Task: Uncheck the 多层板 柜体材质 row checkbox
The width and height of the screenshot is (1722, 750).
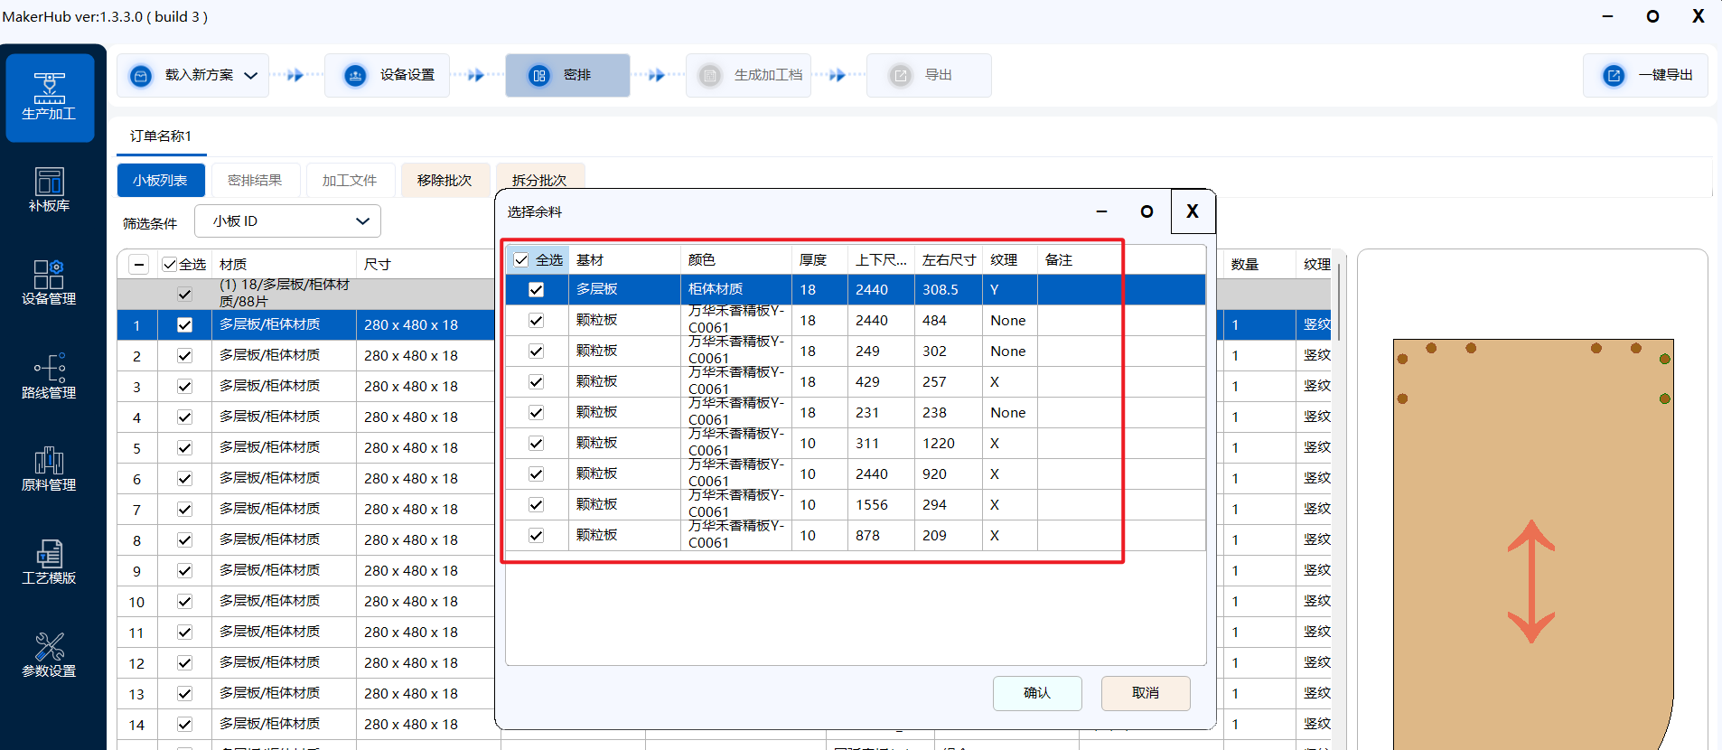Action: [x=537, y=290]
